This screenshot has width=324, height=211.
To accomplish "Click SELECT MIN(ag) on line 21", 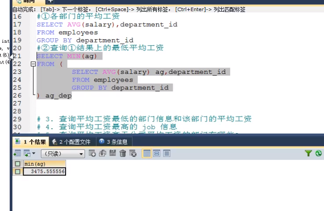I will 67,56.
